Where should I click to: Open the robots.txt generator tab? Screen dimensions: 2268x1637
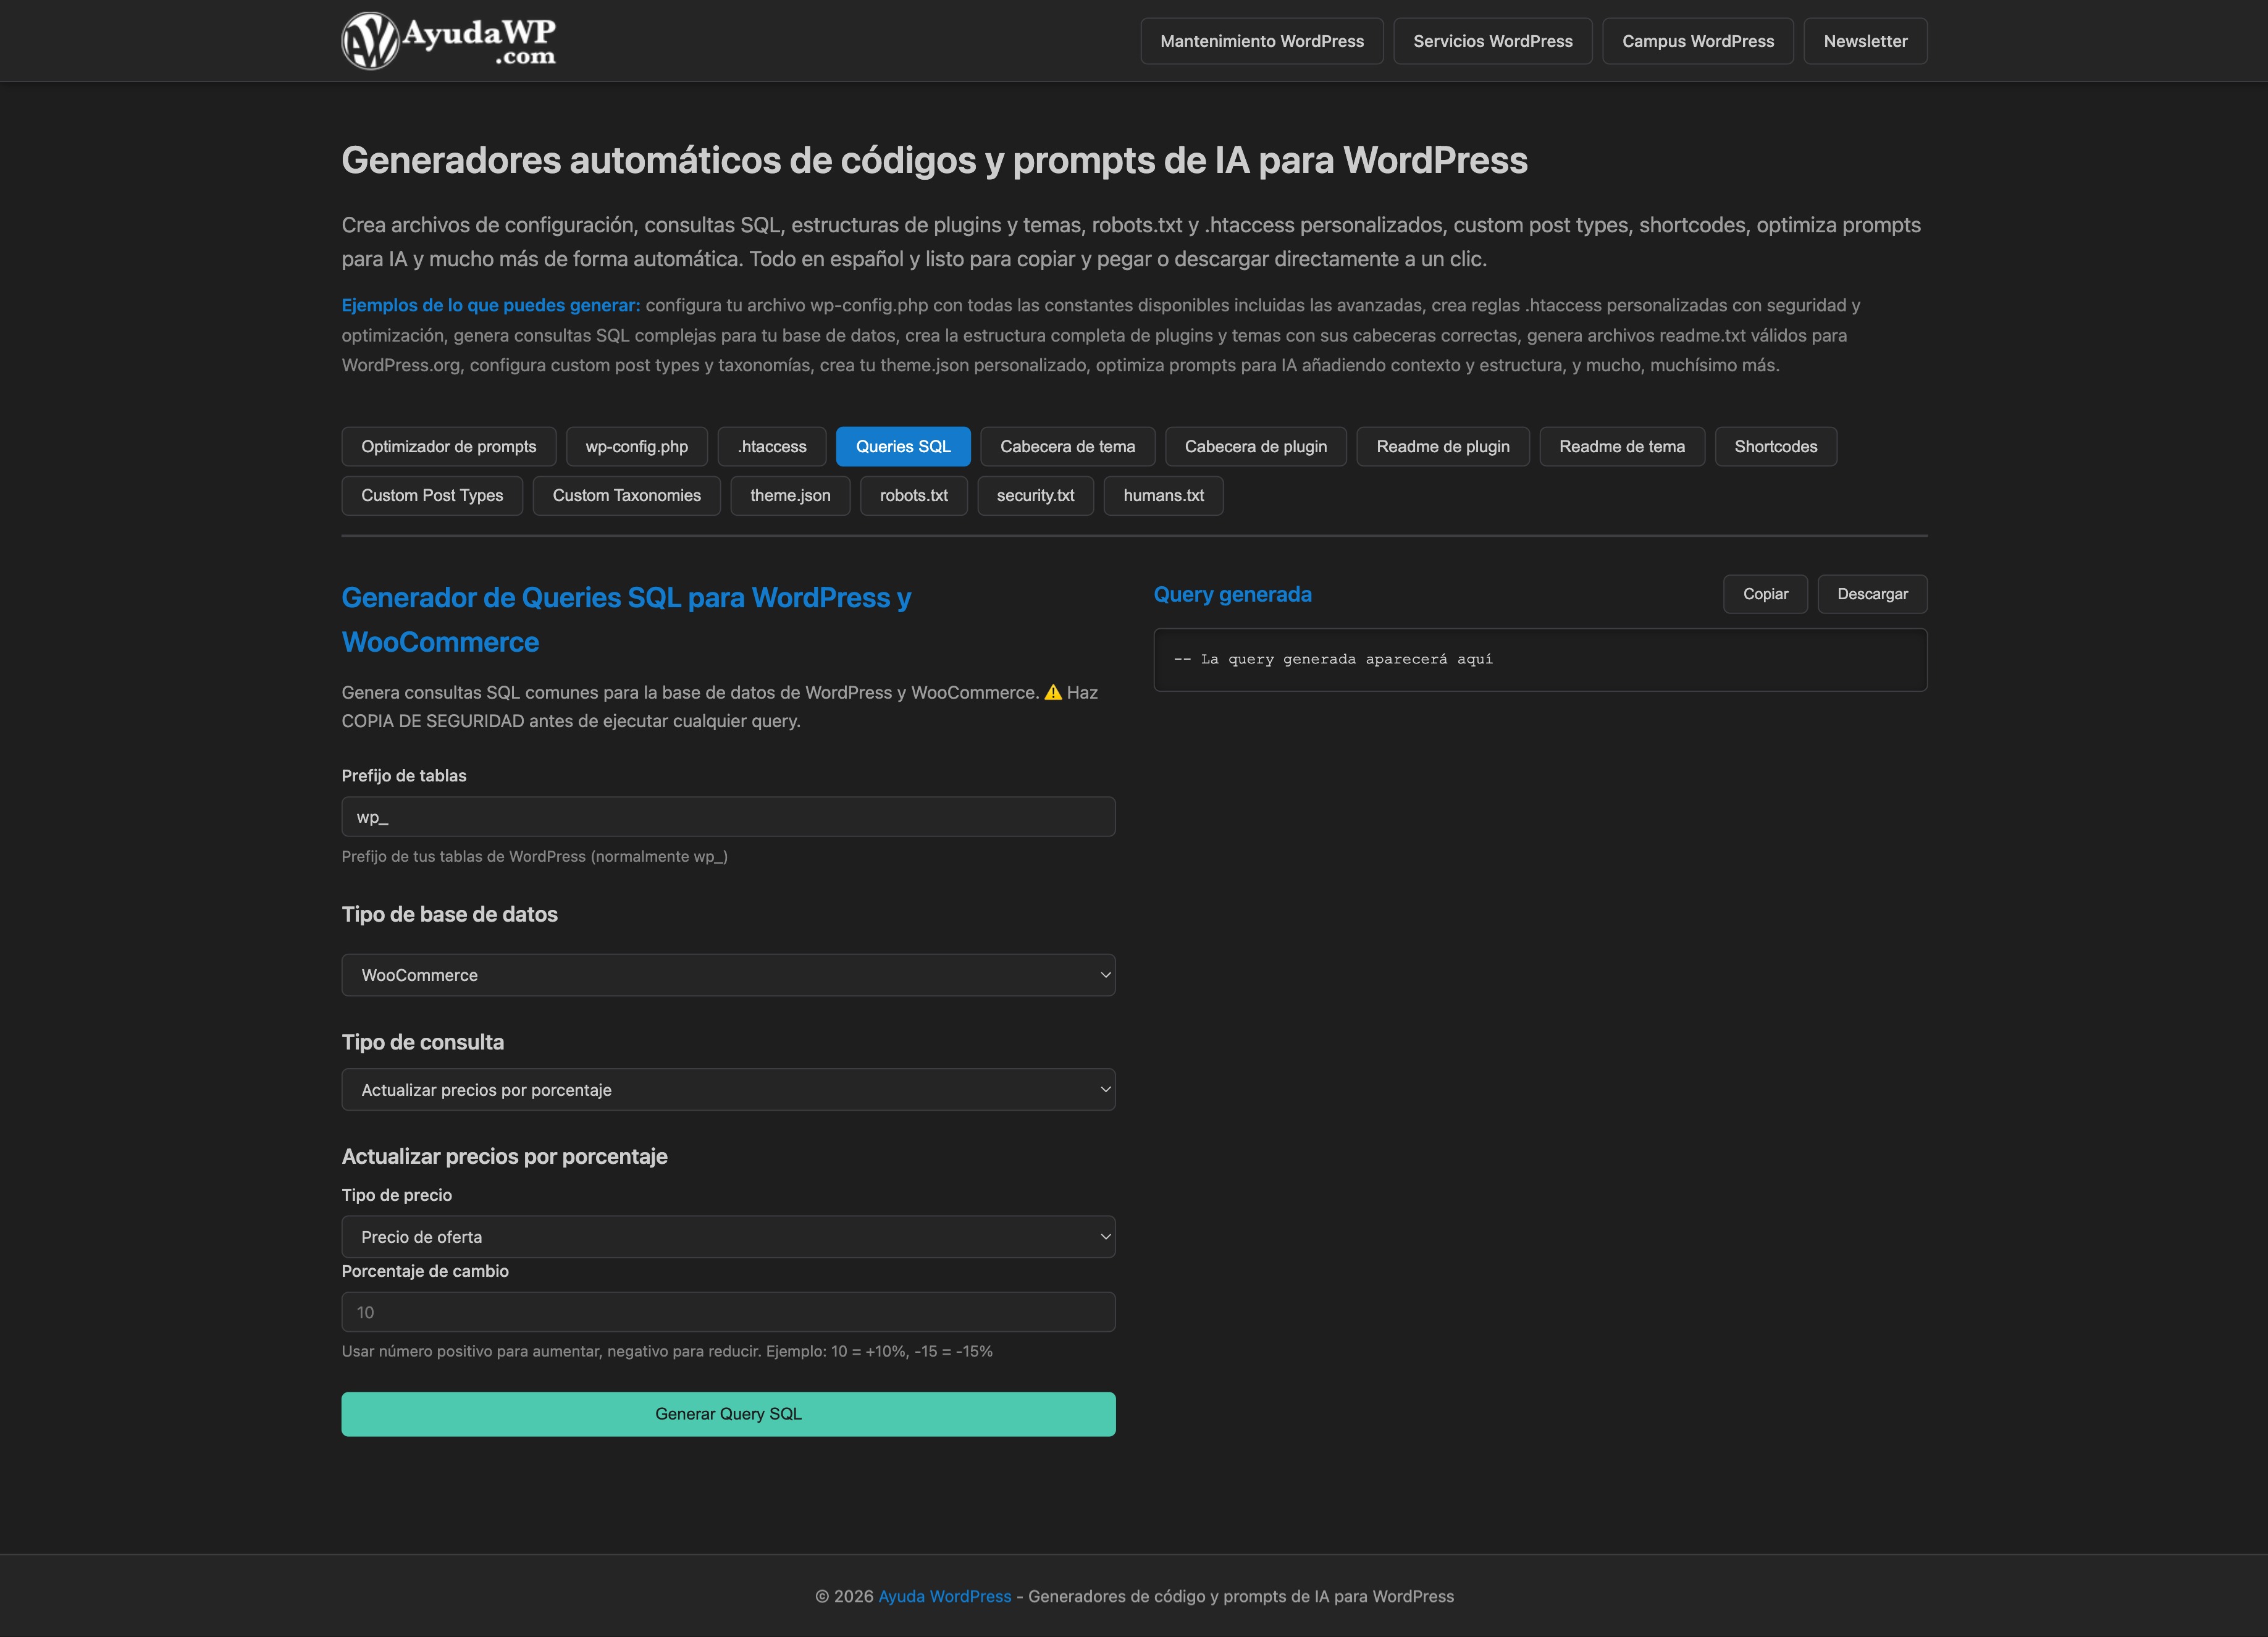(x=913, y=496)
